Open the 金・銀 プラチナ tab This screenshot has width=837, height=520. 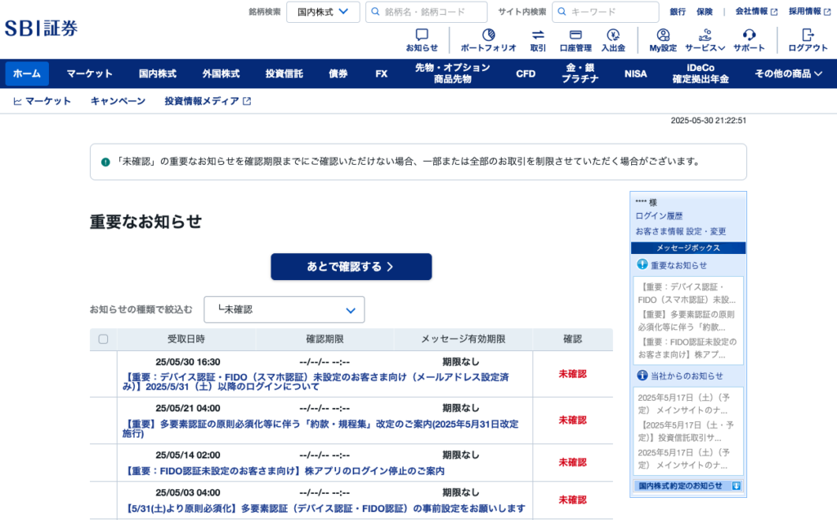(580, 73)
